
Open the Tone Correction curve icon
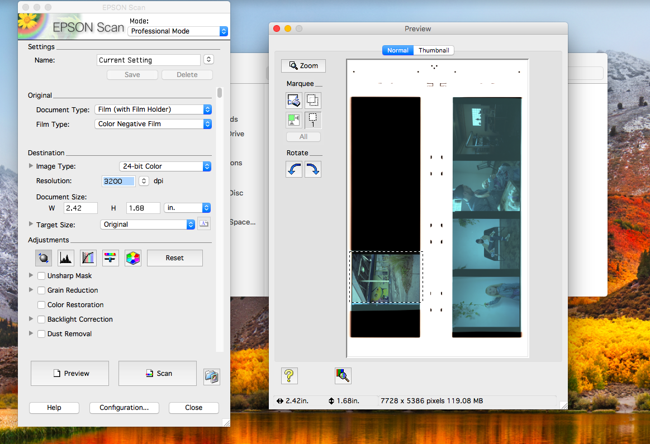point(88,257)
